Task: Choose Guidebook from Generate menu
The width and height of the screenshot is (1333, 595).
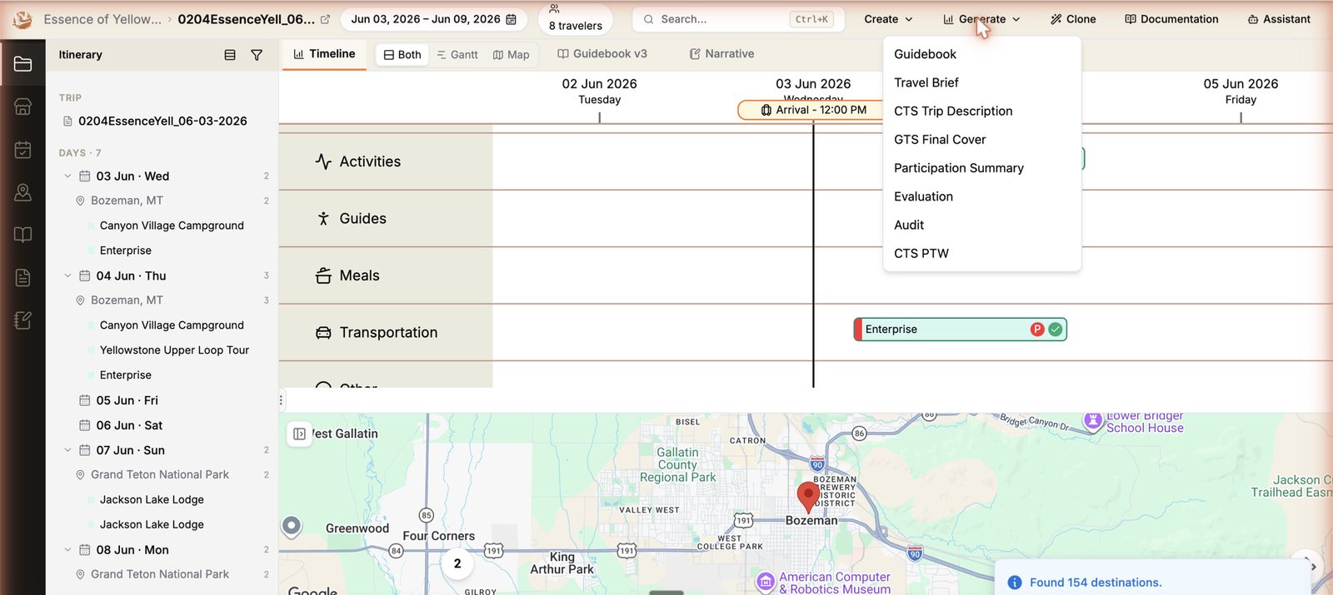Action: click(981, 54)
